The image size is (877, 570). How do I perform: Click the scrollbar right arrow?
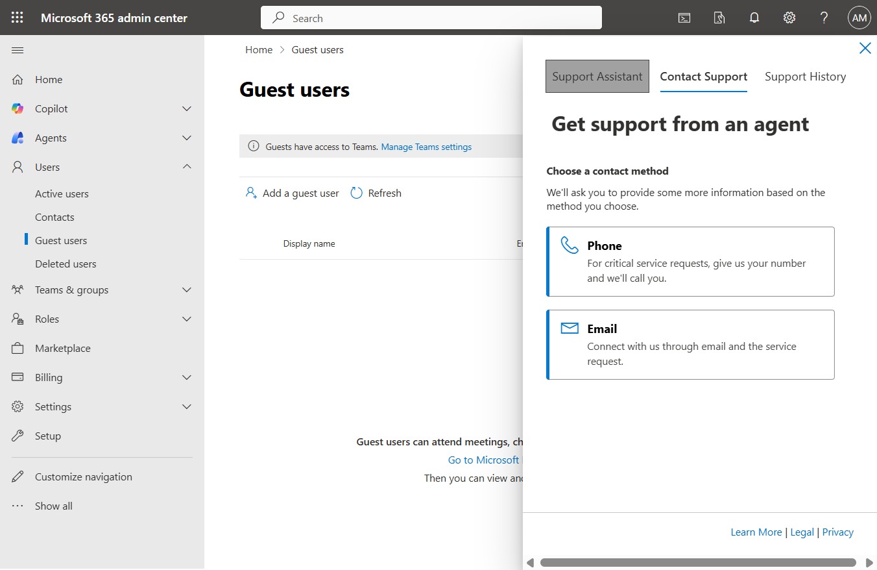coord(869,563)
